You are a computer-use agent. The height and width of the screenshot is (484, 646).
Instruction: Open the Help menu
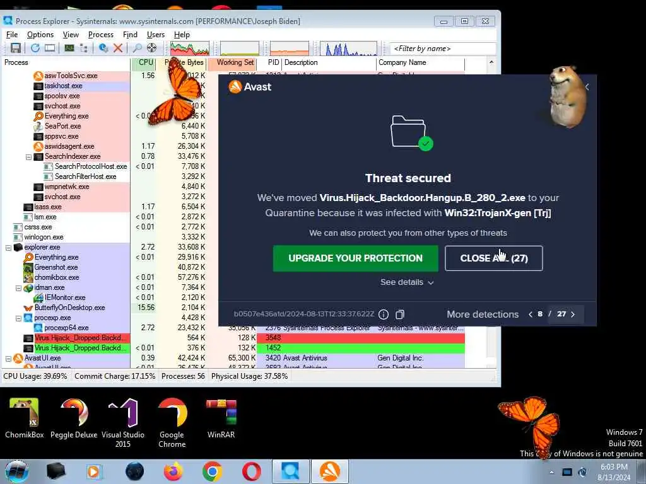click(x=182, y=35)
